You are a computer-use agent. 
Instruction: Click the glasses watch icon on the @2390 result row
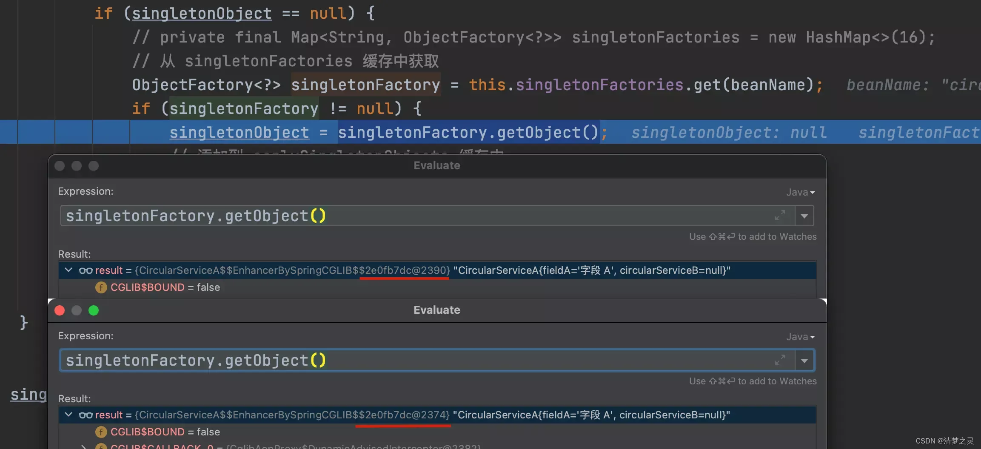[x=86, y=270]
